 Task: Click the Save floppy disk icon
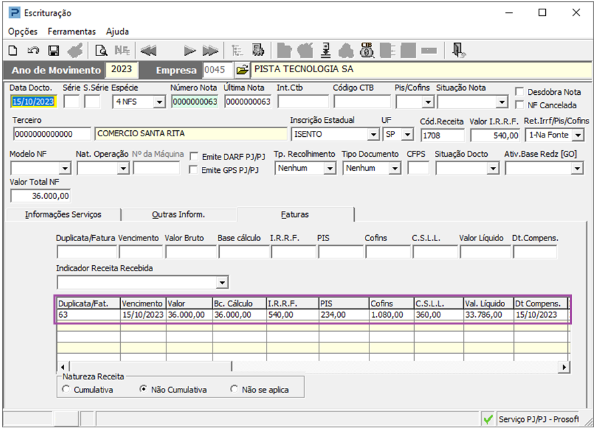coord(53,50)
